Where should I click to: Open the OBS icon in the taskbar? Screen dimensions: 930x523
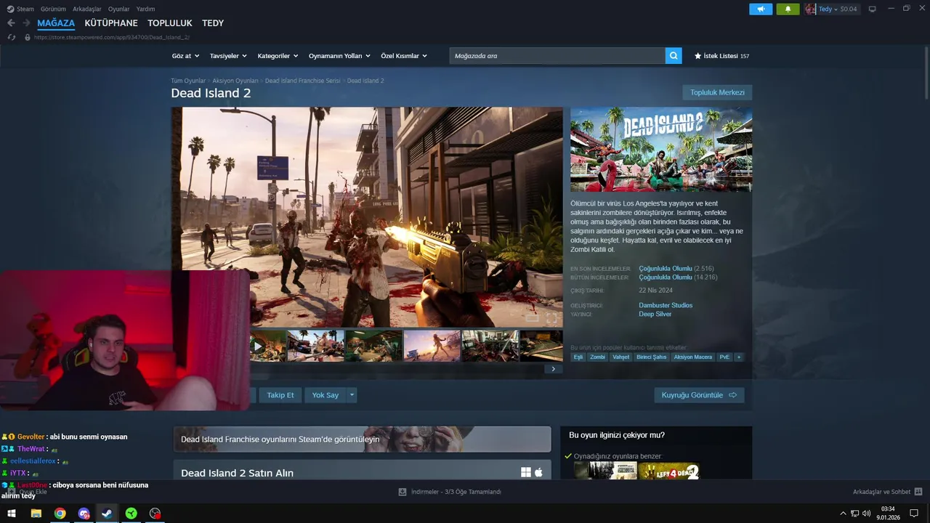[155, 514]
